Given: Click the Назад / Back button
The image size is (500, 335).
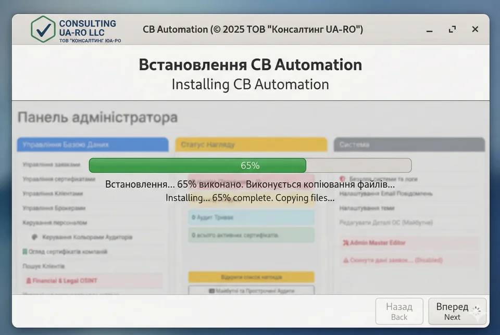Looking at the screenshot, I should click(399, 311).
